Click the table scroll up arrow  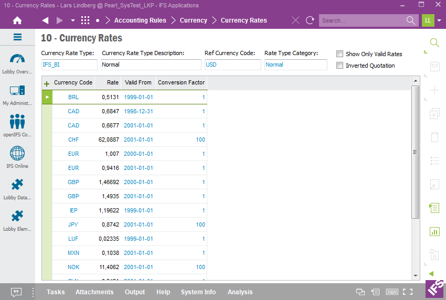416,81
